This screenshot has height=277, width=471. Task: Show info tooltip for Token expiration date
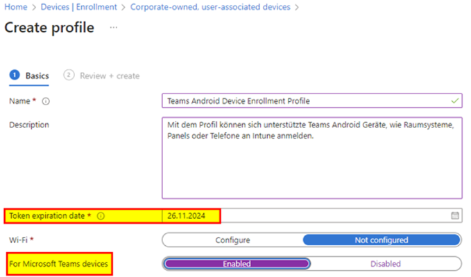[101, 216]
